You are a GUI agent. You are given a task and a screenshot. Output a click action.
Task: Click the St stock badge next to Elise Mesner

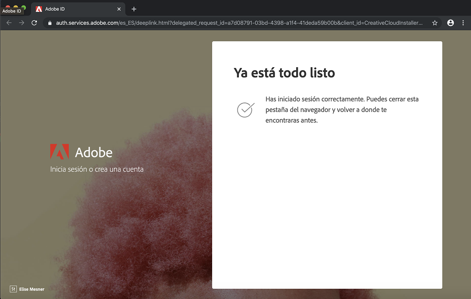(13, 289)
